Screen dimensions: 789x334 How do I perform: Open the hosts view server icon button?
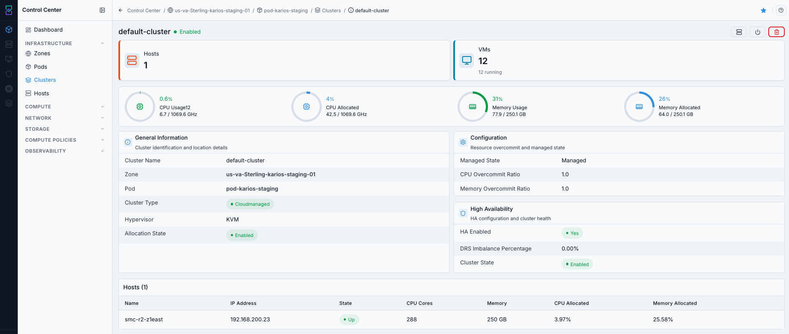click(739, 32)
